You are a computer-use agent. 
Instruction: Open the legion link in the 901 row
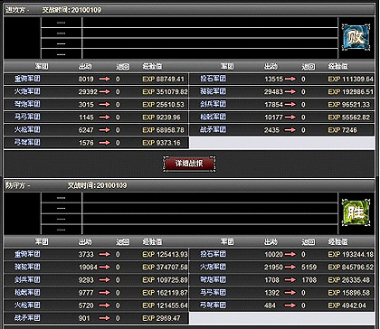point(27,318)
